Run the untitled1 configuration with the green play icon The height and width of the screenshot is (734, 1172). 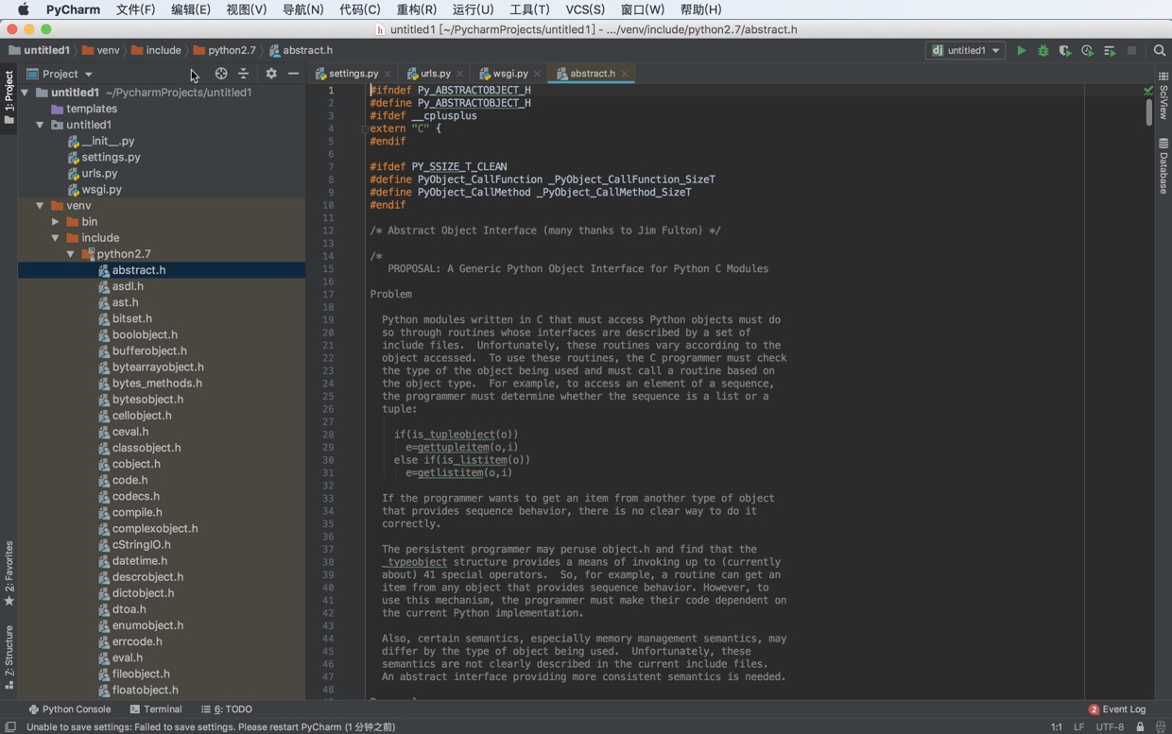click(1021, 51)
